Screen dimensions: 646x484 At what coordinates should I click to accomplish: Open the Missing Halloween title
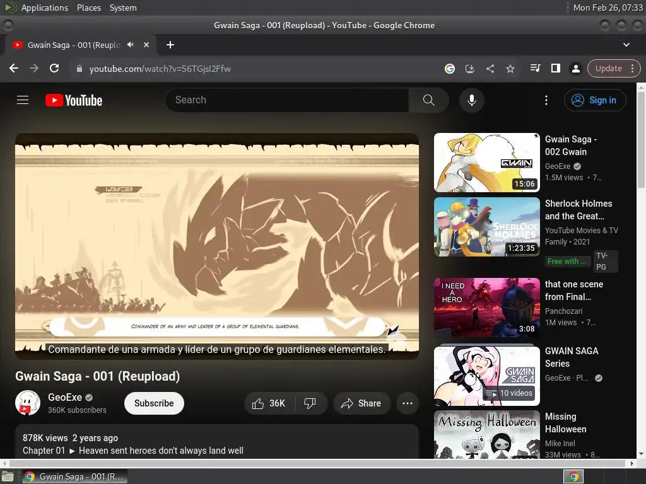pos(566,423)
